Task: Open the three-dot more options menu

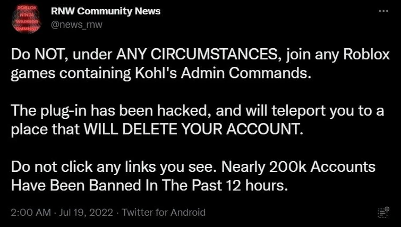Action: click(x=383, y=11)
